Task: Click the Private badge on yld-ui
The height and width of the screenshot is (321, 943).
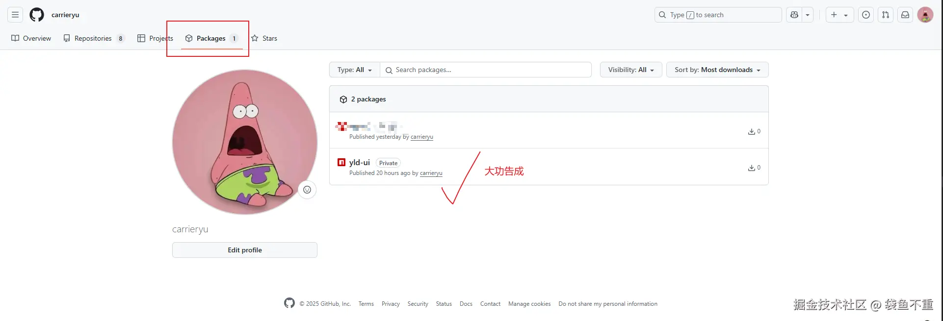Action: pyautogui.click(x=388, y=163)
